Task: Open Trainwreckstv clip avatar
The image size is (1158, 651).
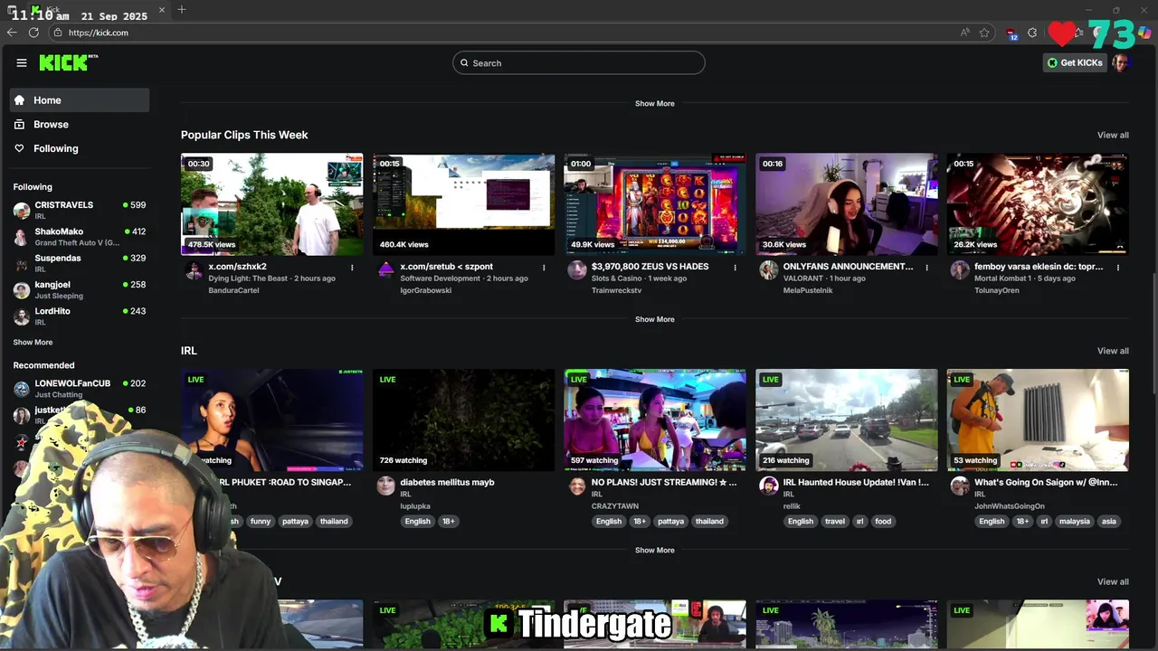Action: click(x=577, y=269)
